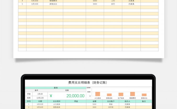Click the title '费用支出明细表（财务记账）'
Viewport: 177px width, 109px height.
tap(88, 82)
